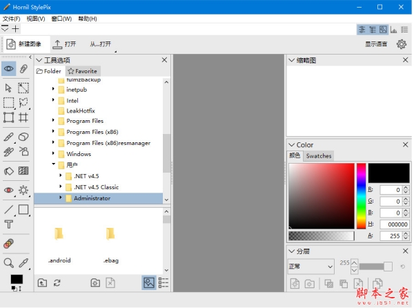This screenshot has width=414, height=308.
Task: Expand the Program Files folder
Action: pos(53,121)
